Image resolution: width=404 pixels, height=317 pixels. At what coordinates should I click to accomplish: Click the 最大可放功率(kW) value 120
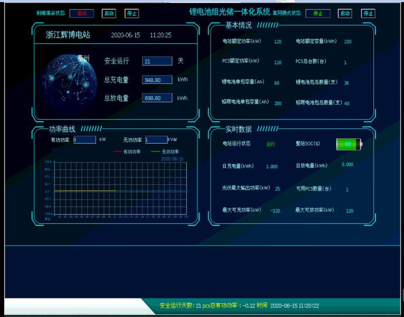(x=349, y=211)
